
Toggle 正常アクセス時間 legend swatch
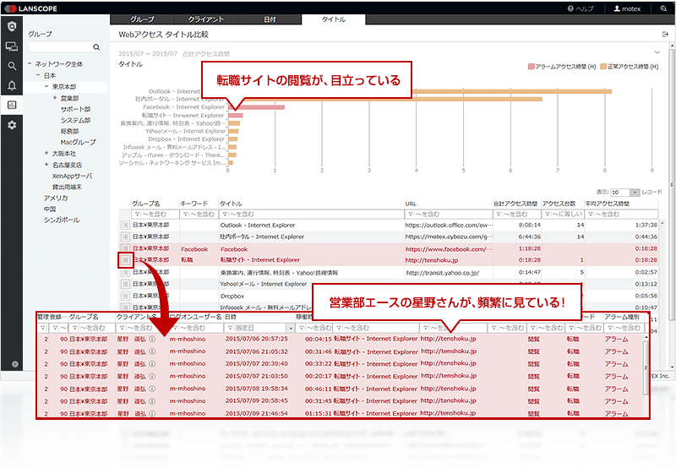(603, 67)
